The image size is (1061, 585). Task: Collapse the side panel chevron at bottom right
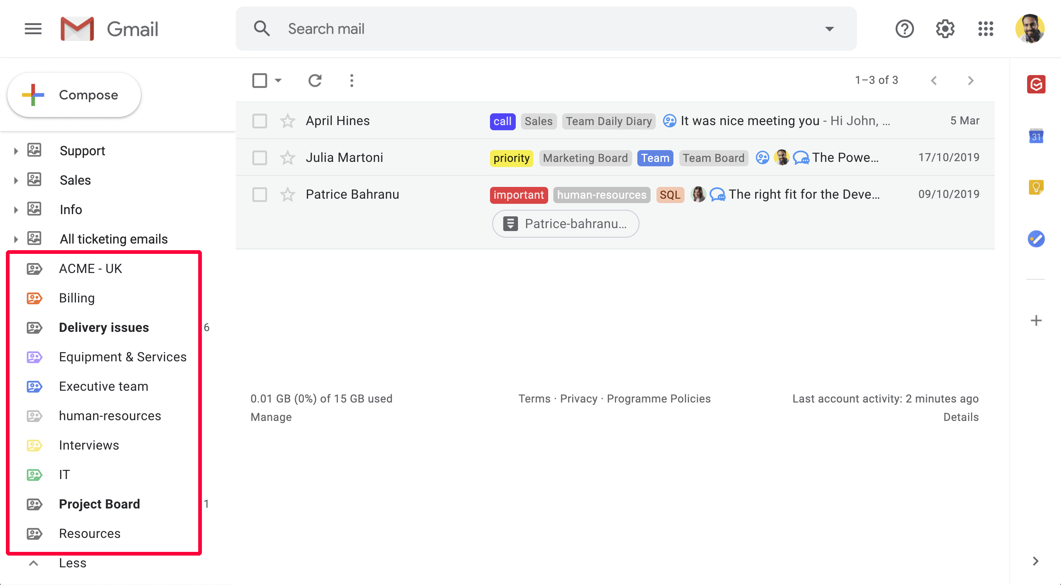tap(1036, 561)
